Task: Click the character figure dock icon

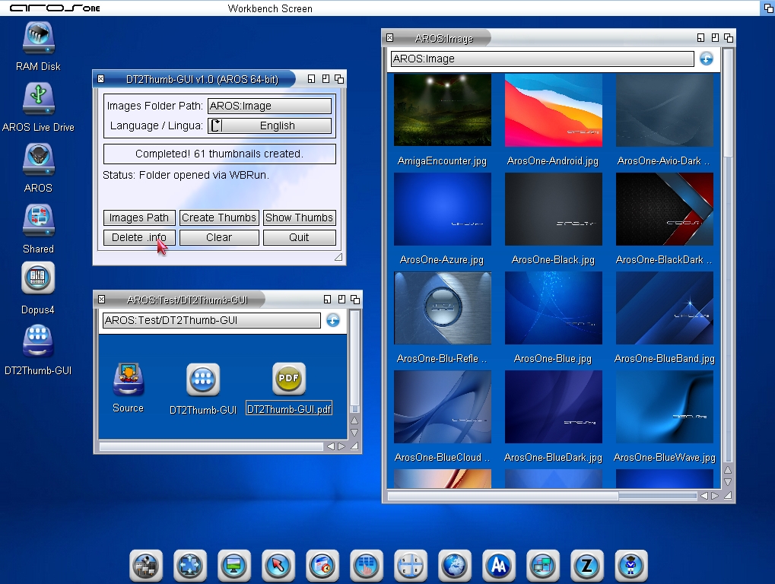Action: pos(631,566)
